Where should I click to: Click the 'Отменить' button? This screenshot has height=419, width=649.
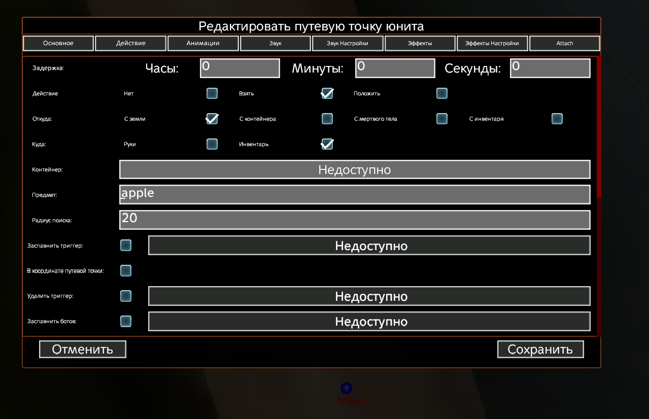click(82, 350)
